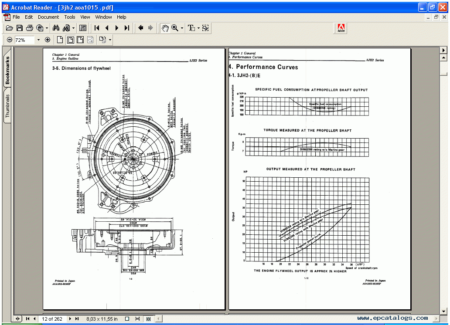Screen dimensions: 450x325
Task: Click the horizontal scrollbar right arrow
Action: 436,318
